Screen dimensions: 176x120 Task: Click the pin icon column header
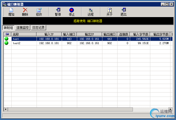click(x=7, y=34)
